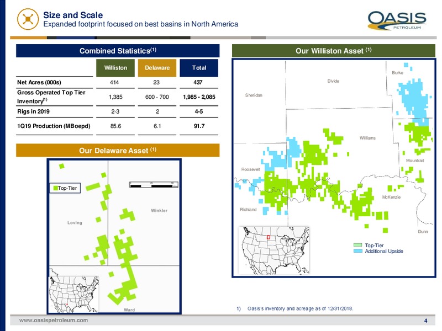The image size is (442, 331).
Task: Select the Total column header
Action: point(199,68)
